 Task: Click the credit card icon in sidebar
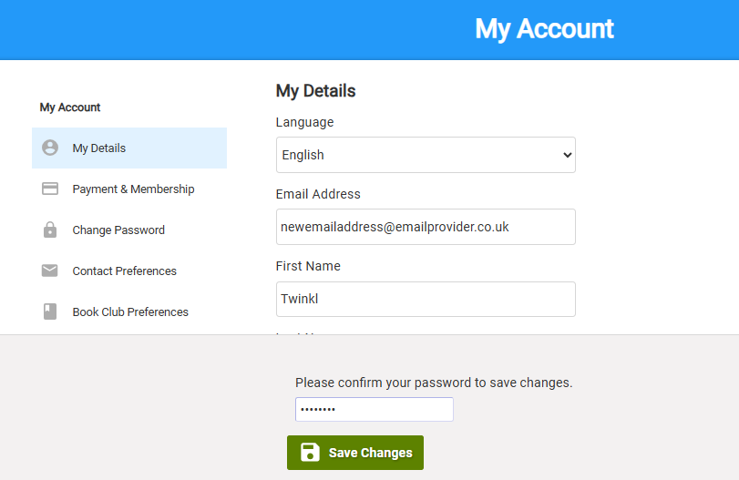coord(50,189)
